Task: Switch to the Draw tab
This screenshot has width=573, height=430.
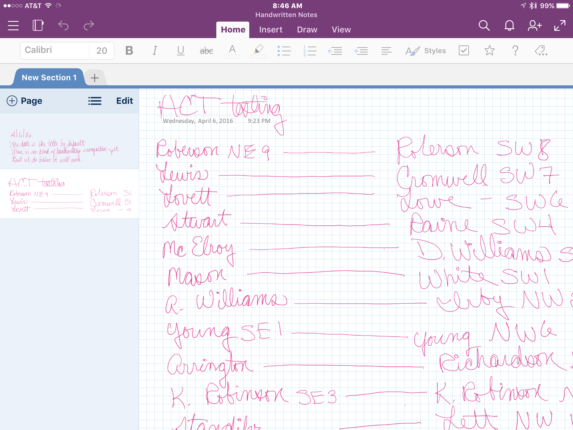Action: coord(307,30)
